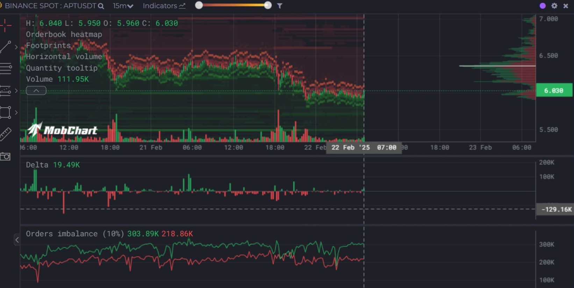This screenshot has width=574, height=288.
Task: Click the filter funnel icon
Action: (x=280, y=6)
